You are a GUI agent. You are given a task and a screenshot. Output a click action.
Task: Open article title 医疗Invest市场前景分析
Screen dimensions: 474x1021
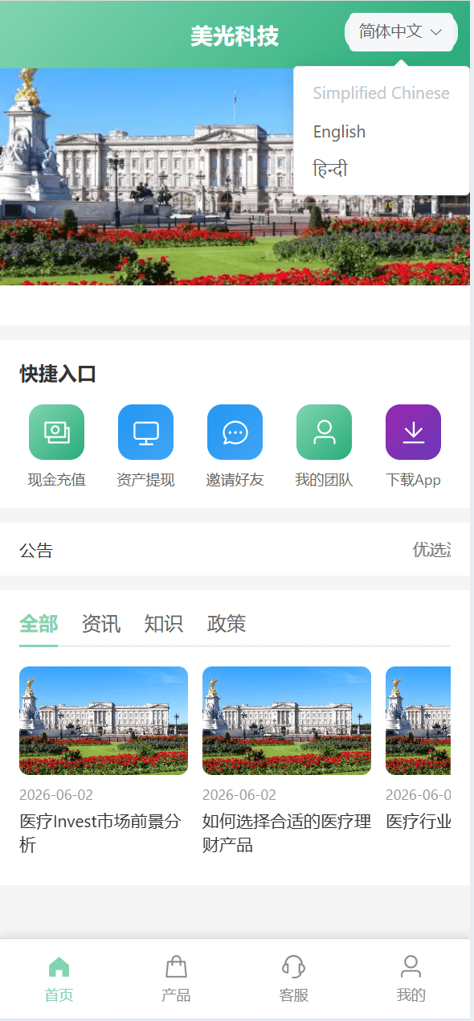[x=100, y=833]
